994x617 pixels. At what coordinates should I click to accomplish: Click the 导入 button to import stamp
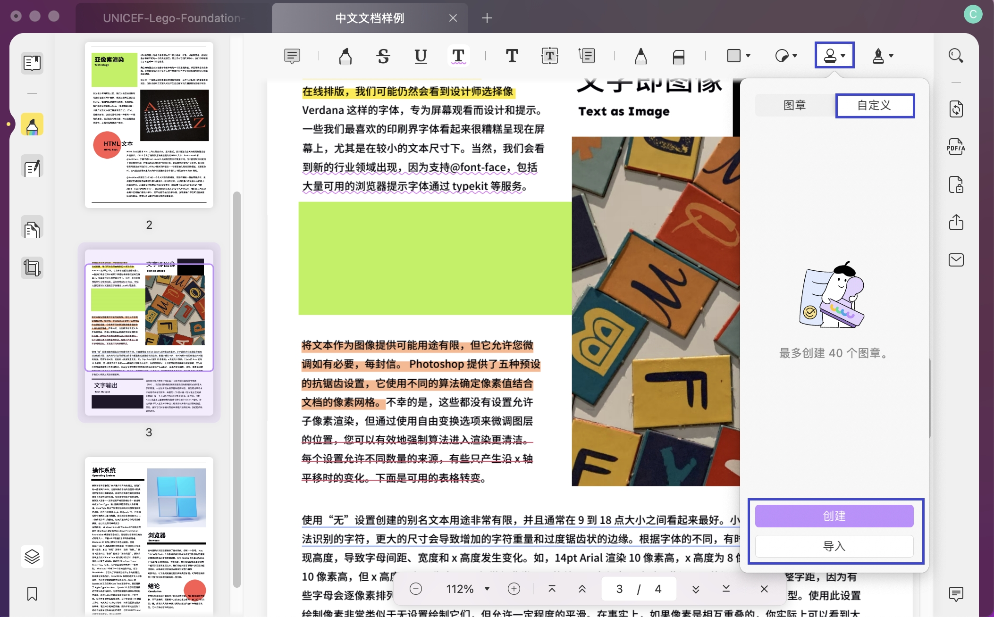point(834,546)
